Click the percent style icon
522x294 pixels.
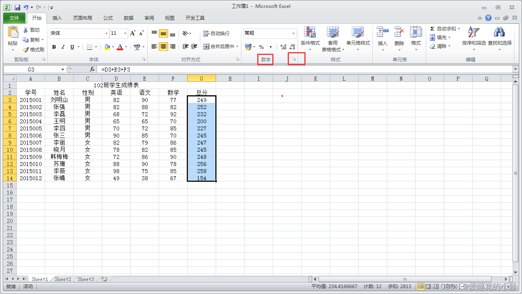(261, 47)
